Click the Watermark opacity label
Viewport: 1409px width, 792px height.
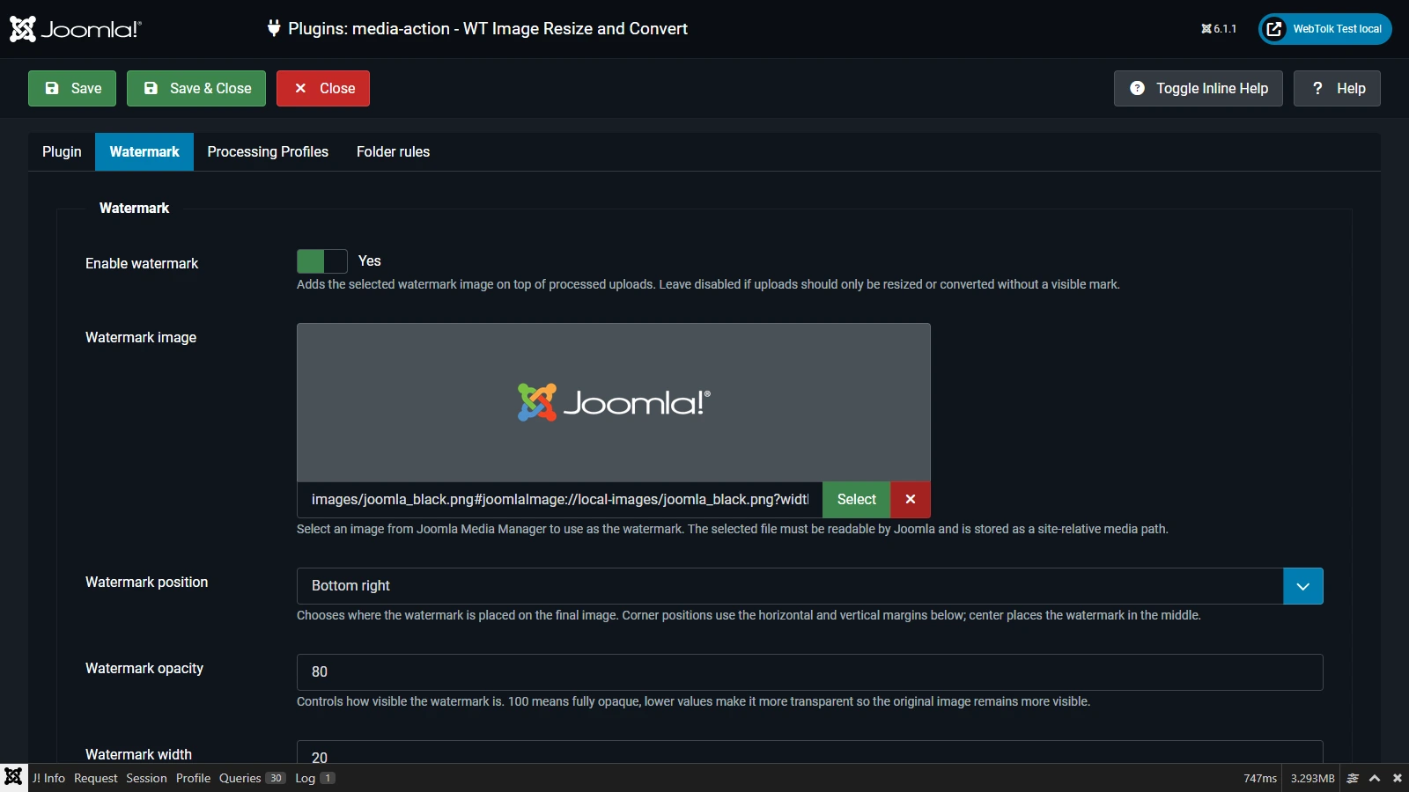coord(144,668)
